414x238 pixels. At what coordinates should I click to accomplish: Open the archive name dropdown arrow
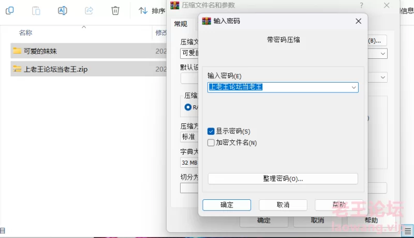[383, 54]
